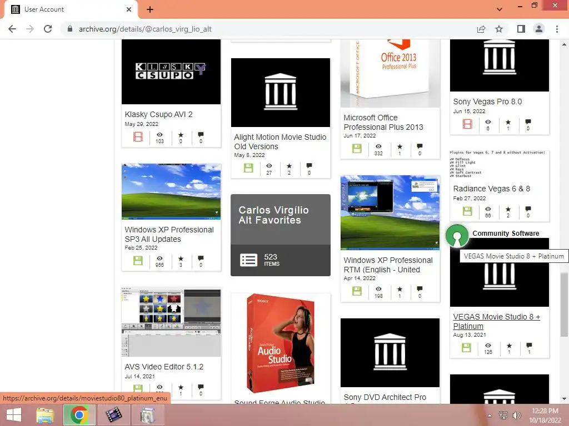569x426 pixels.
Task: Click reviews bubble on Sony Vegas Pro 8.0
Action: [528, 121]
